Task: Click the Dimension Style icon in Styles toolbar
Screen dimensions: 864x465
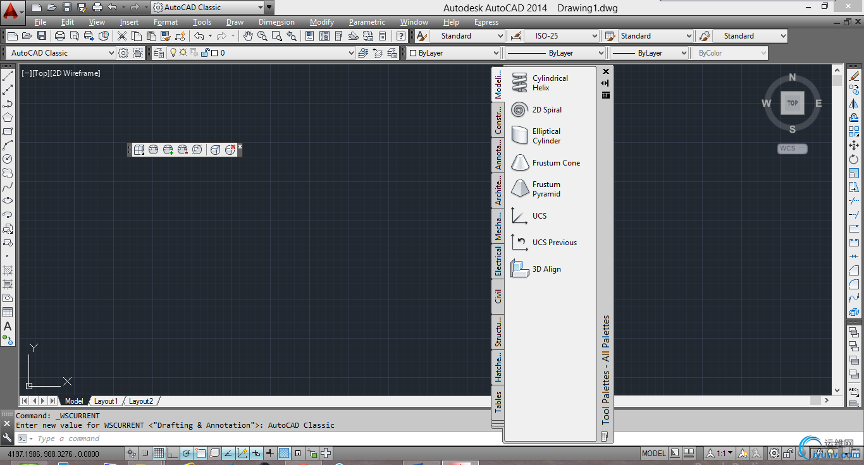Action: point(516,36)
